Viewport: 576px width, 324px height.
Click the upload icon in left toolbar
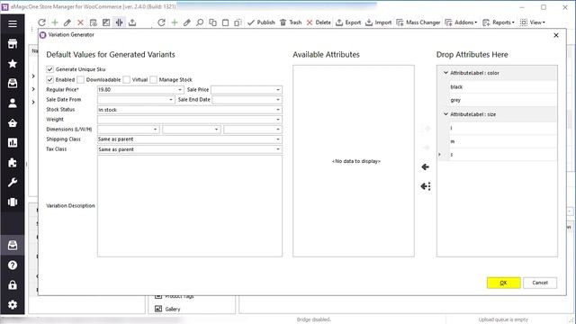tap(132, 22)
